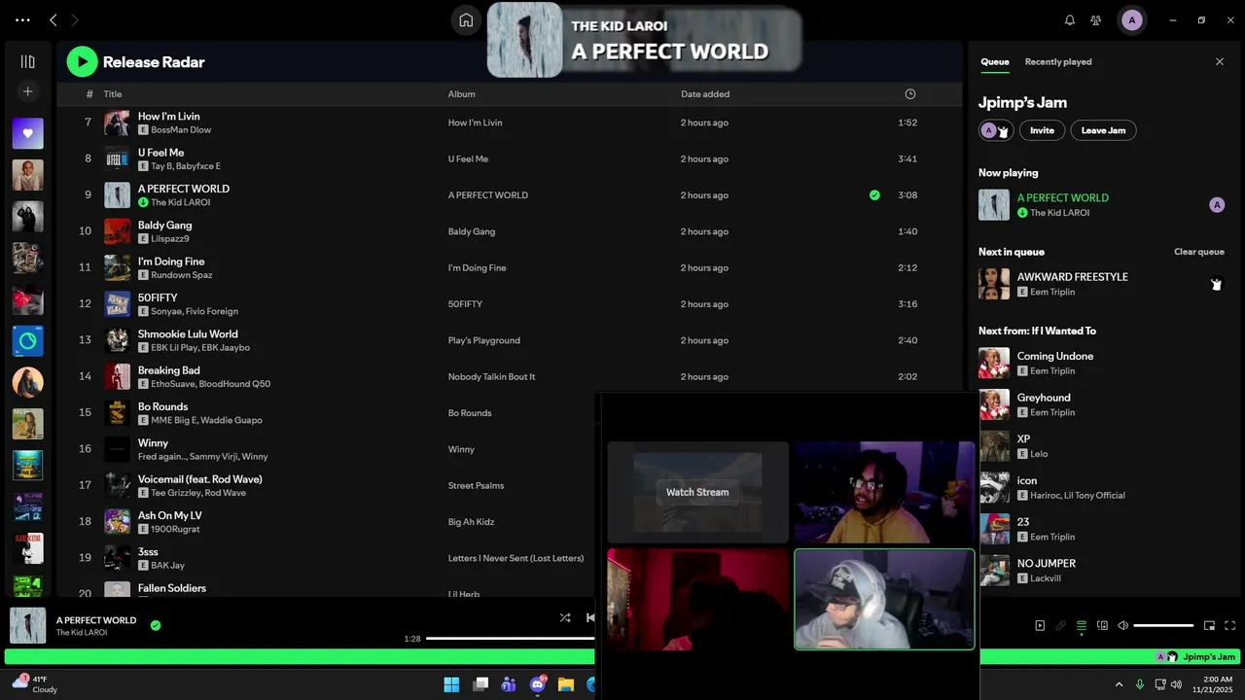Select the How I'm Livin track
The image size is (1245, 700).
(x=168, y=117)
